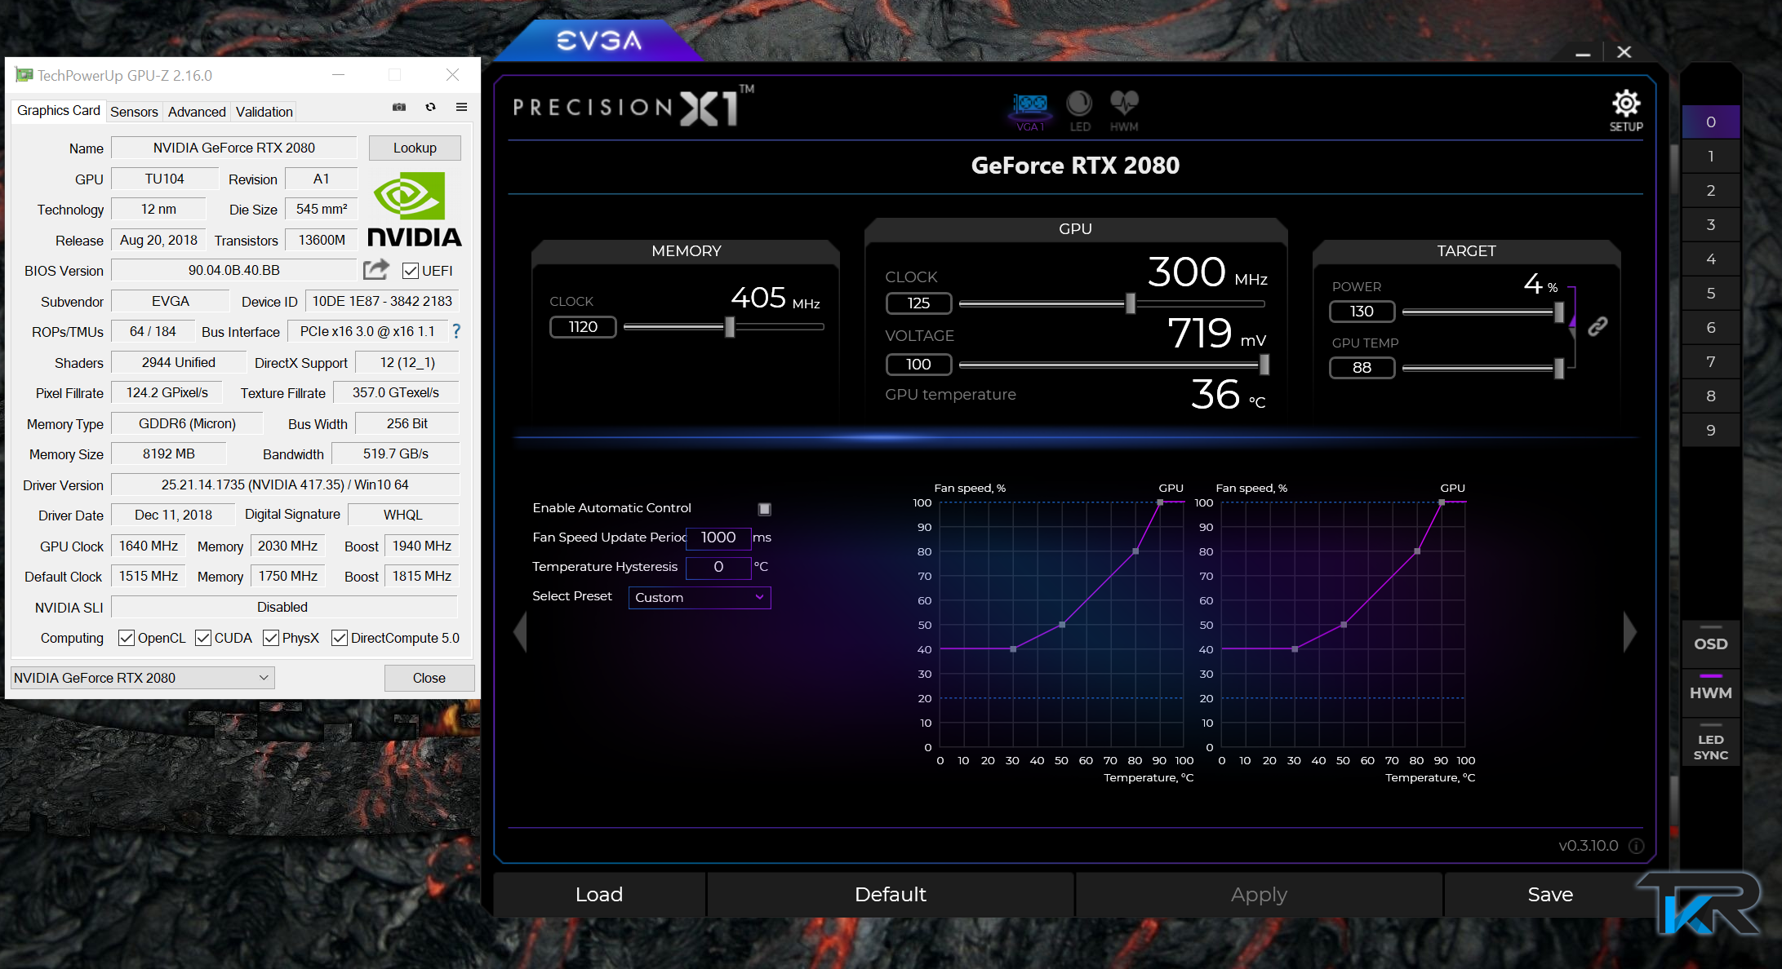
Task: Click the BIOS export share icon
Action: [x=376, y=269]
